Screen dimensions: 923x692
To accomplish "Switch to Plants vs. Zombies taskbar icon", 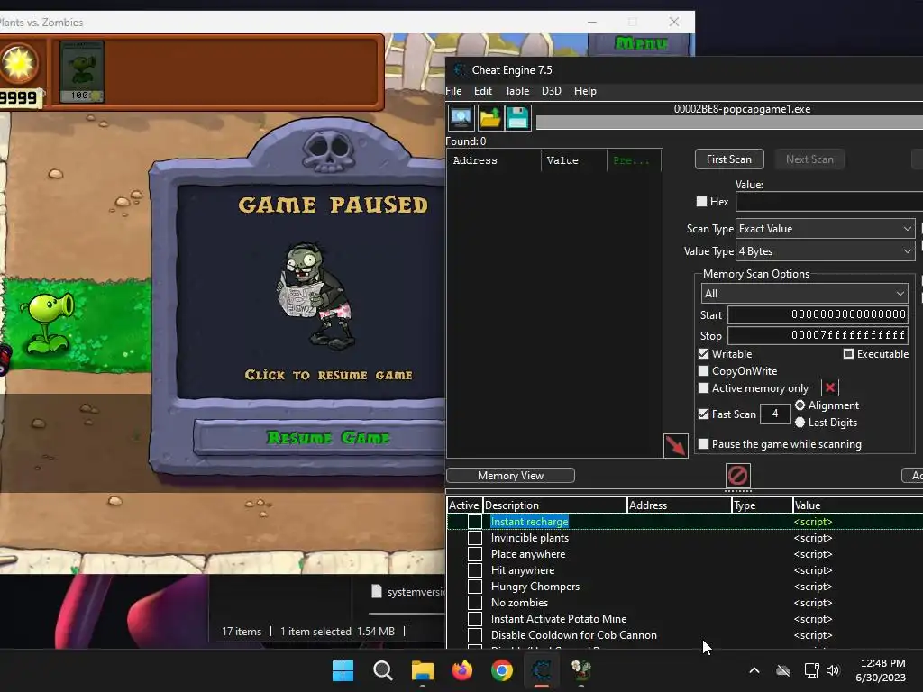I will point(581,670).
